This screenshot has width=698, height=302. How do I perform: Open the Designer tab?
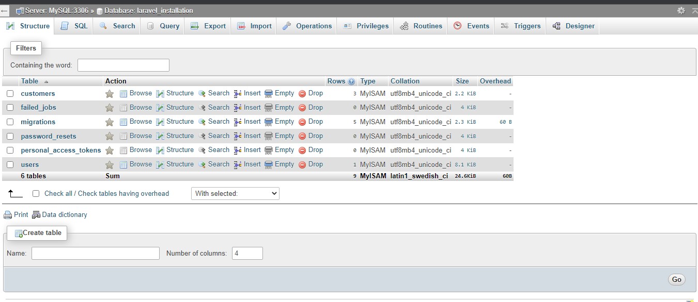point(573,26)
